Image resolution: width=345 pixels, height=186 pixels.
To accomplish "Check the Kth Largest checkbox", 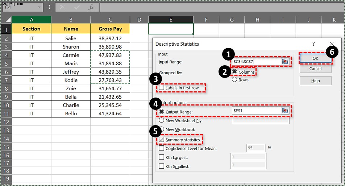I will 162,157.
